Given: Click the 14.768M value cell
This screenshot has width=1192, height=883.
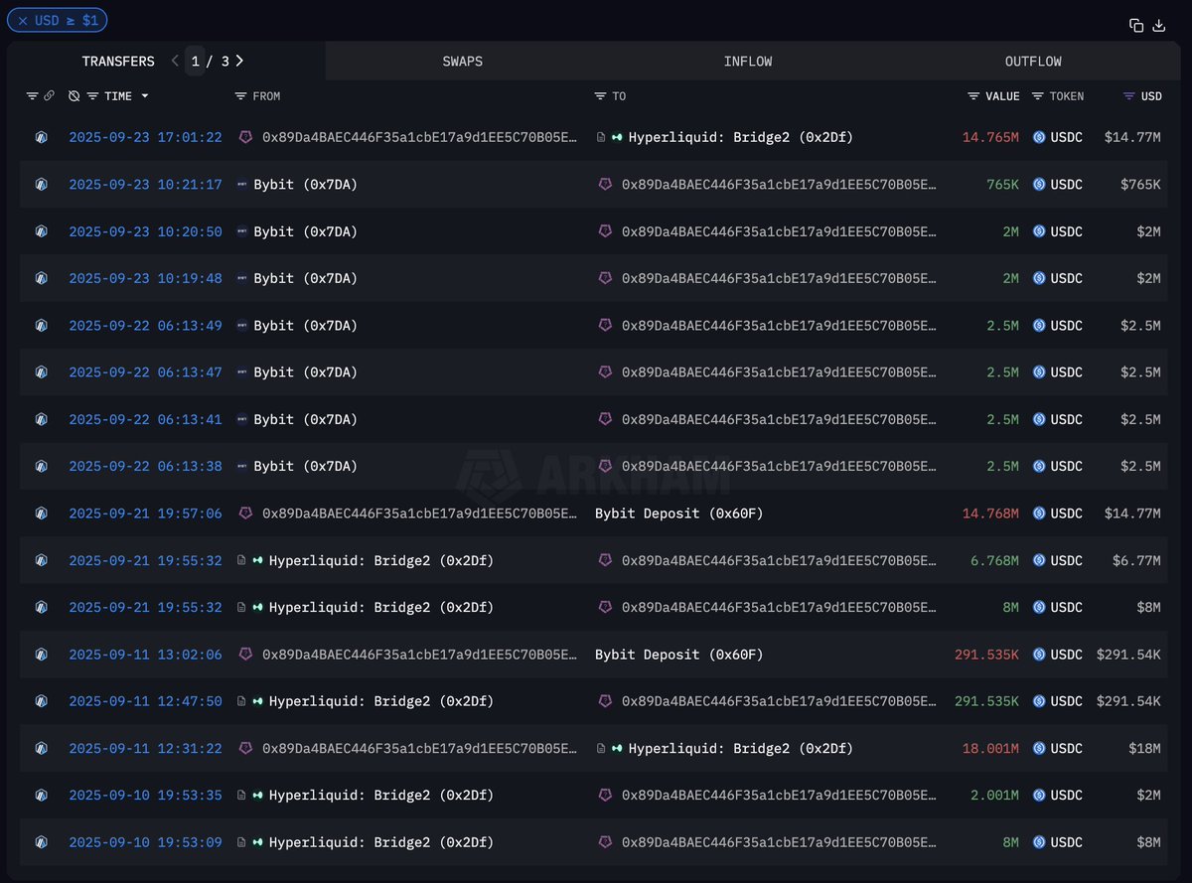Looking at the screenshot, I should coord(990,514).
